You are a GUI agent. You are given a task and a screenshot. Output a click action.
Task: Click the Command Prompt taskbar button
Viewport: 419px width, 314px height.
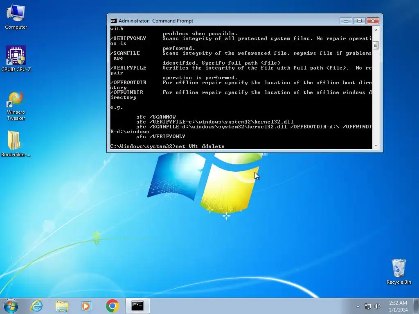[137, 306]
